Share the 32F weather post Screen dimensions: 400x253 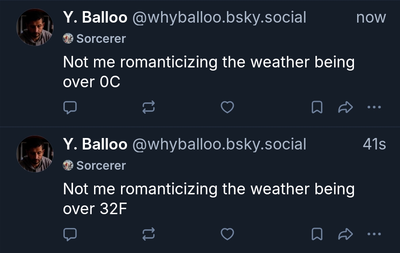[x=345, y=234]
